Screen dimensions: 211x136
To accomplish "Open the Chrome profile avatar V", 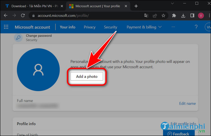I will pos(201,16).
